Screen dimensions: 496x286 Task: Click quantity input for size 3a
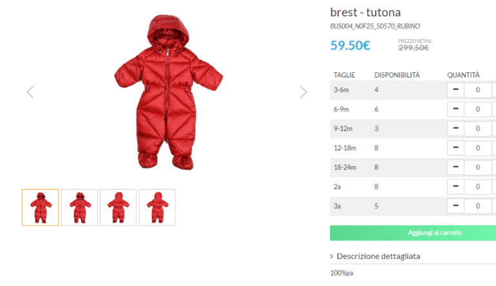click(x=478, y=206)
